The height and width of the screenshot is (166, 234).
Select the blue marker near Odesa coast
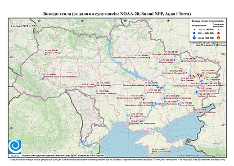(x=130, y=124)
